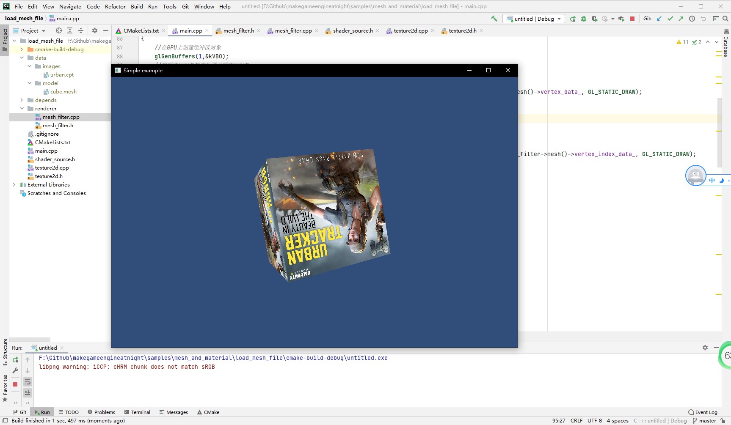Open Project panel settings gear
The height and width of the screenshot is (425, 731).
pos(95,30)
